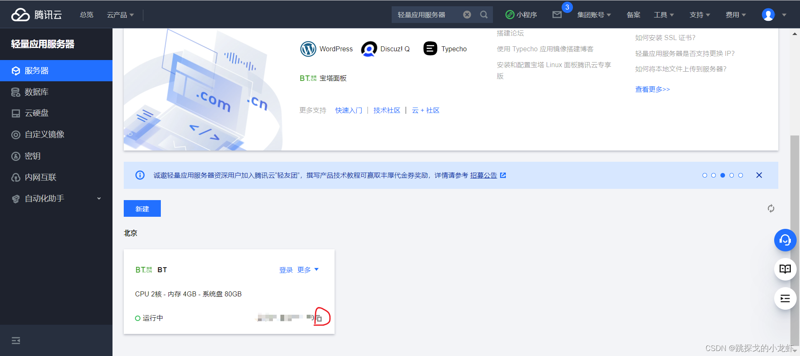Screen dimensions: 800x356
Task: Click 登录 on the BT server card
Action: [x=286, y=270]
